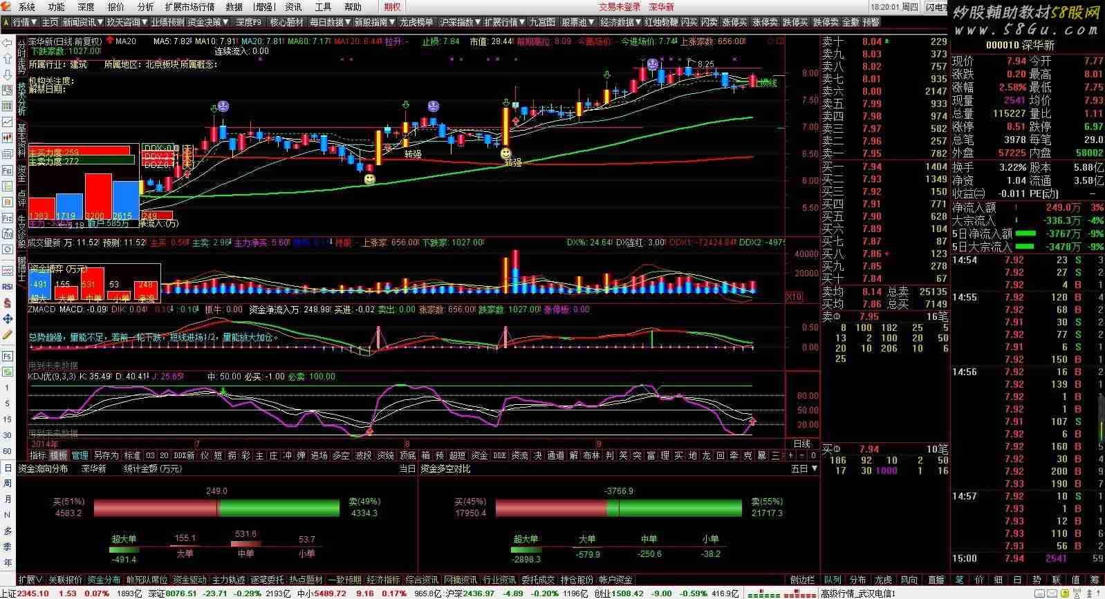Select the 30 minute period

click(8, 435)
